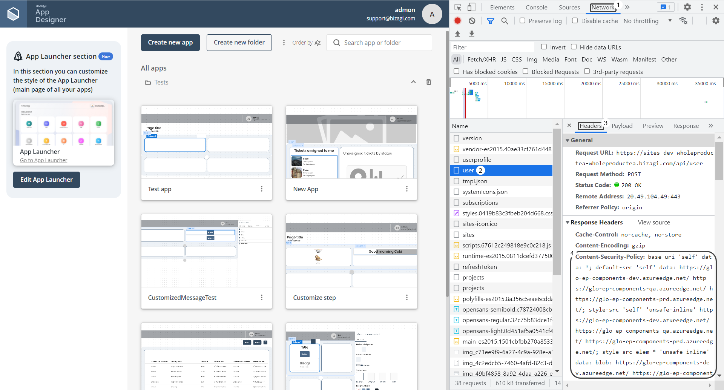Open the Response tab
The width and height of the screenshot is (724, 390).
[686, 126]
